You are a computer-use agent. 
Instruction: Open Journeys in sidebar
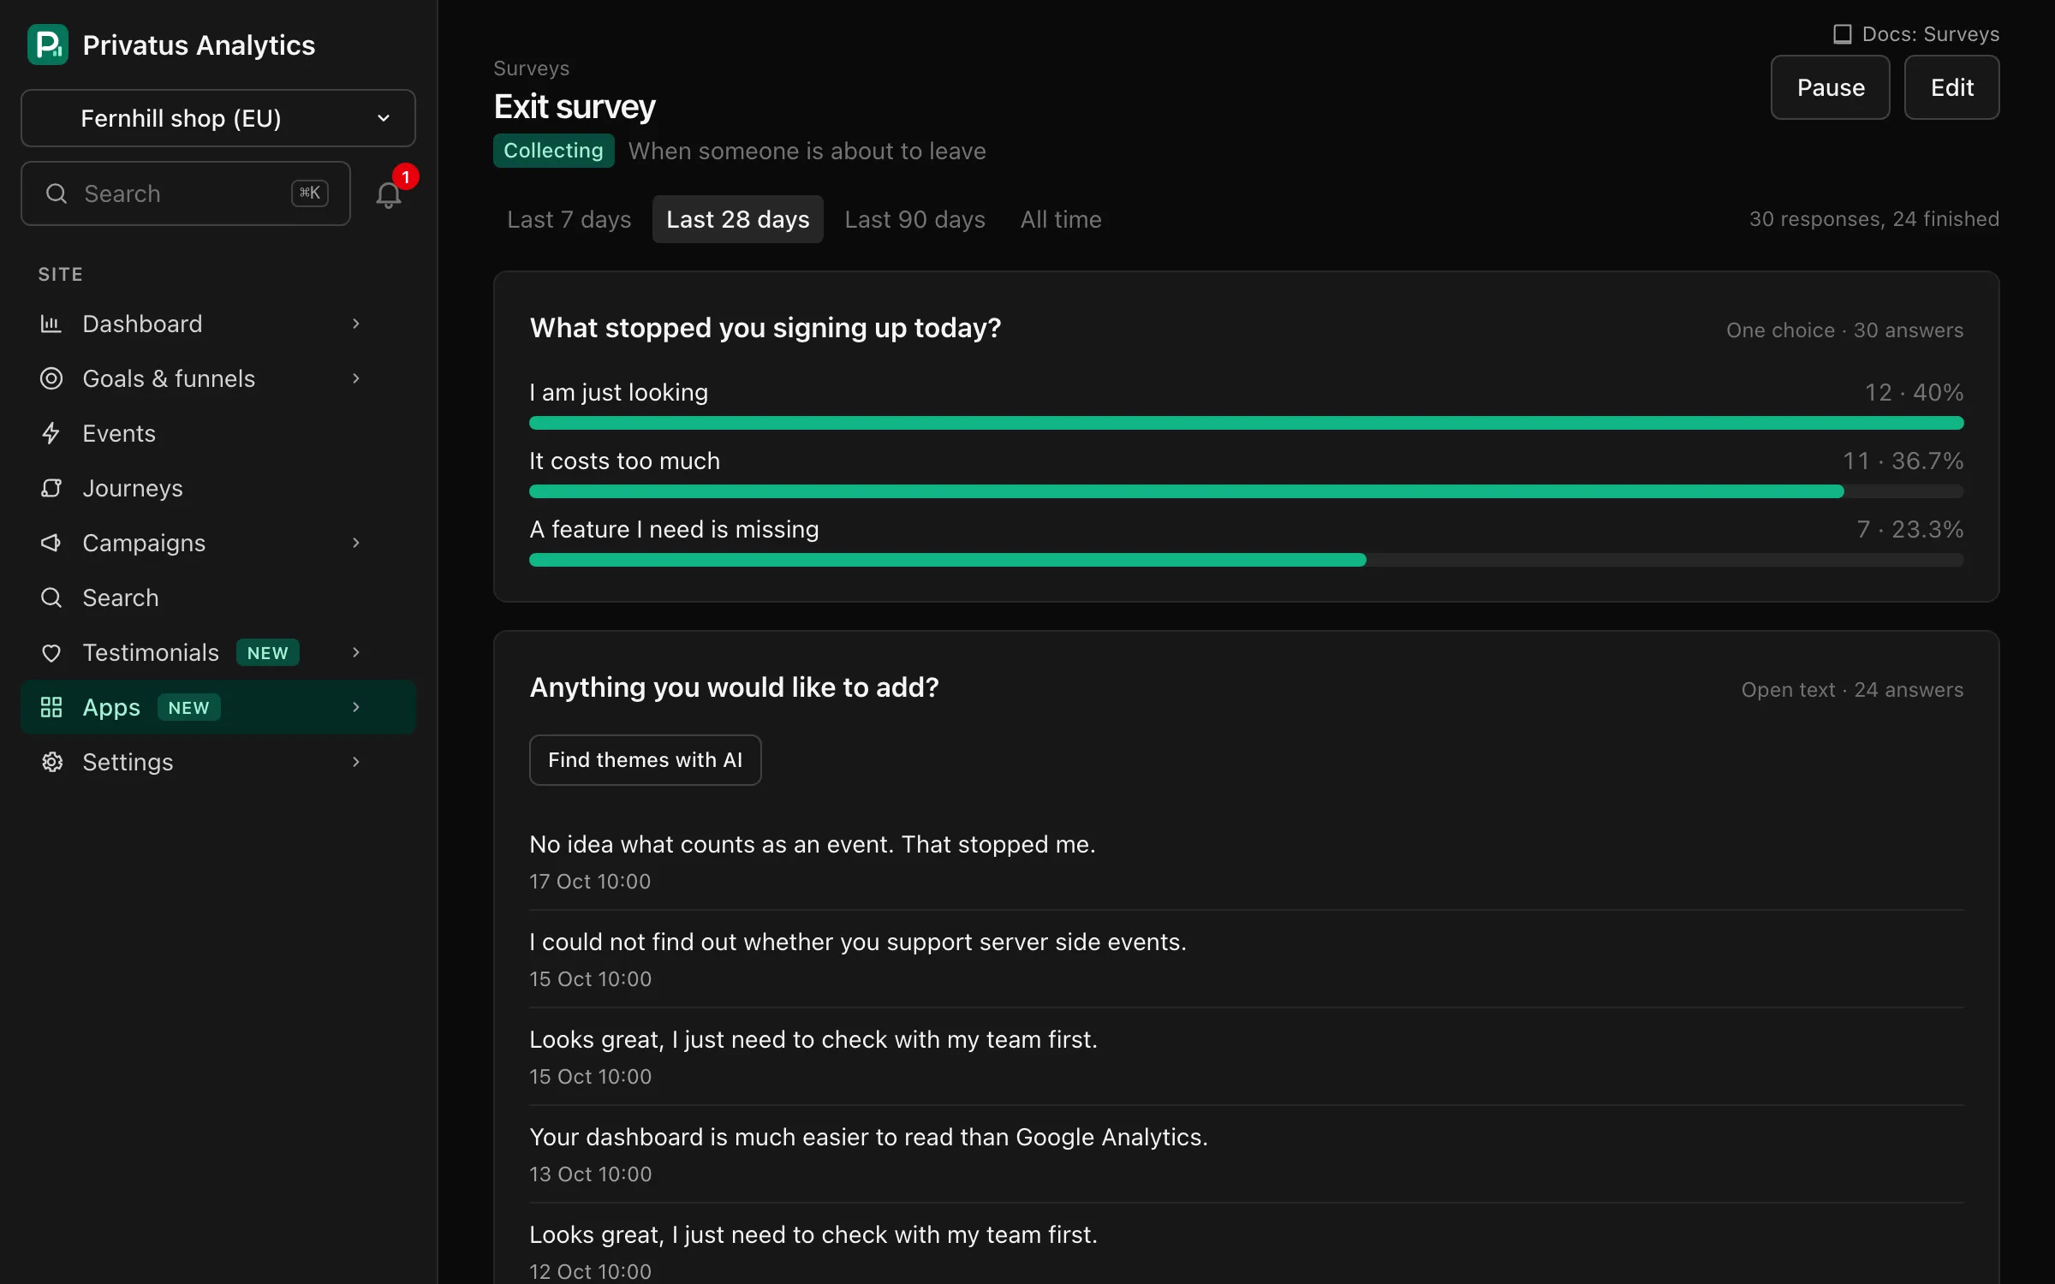(218, 488)
